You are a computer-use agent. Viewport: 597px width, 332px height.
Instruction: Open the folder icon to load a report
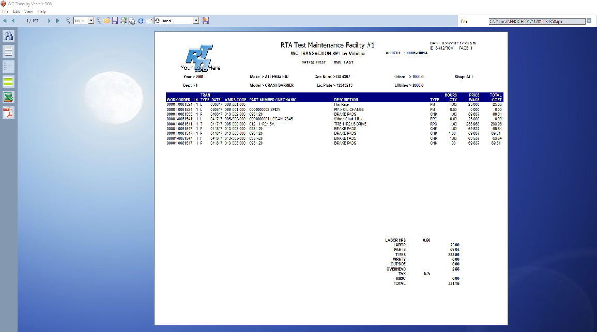click(x=106, y=21)
